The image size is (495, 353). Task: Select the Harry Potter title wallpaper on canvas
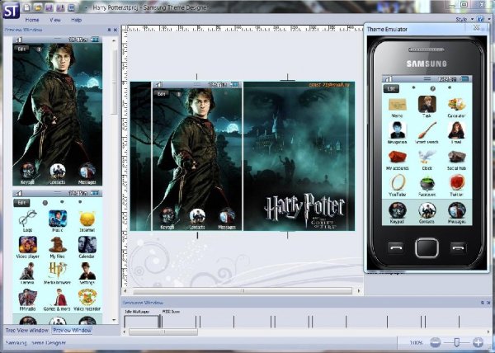point(299,156)
